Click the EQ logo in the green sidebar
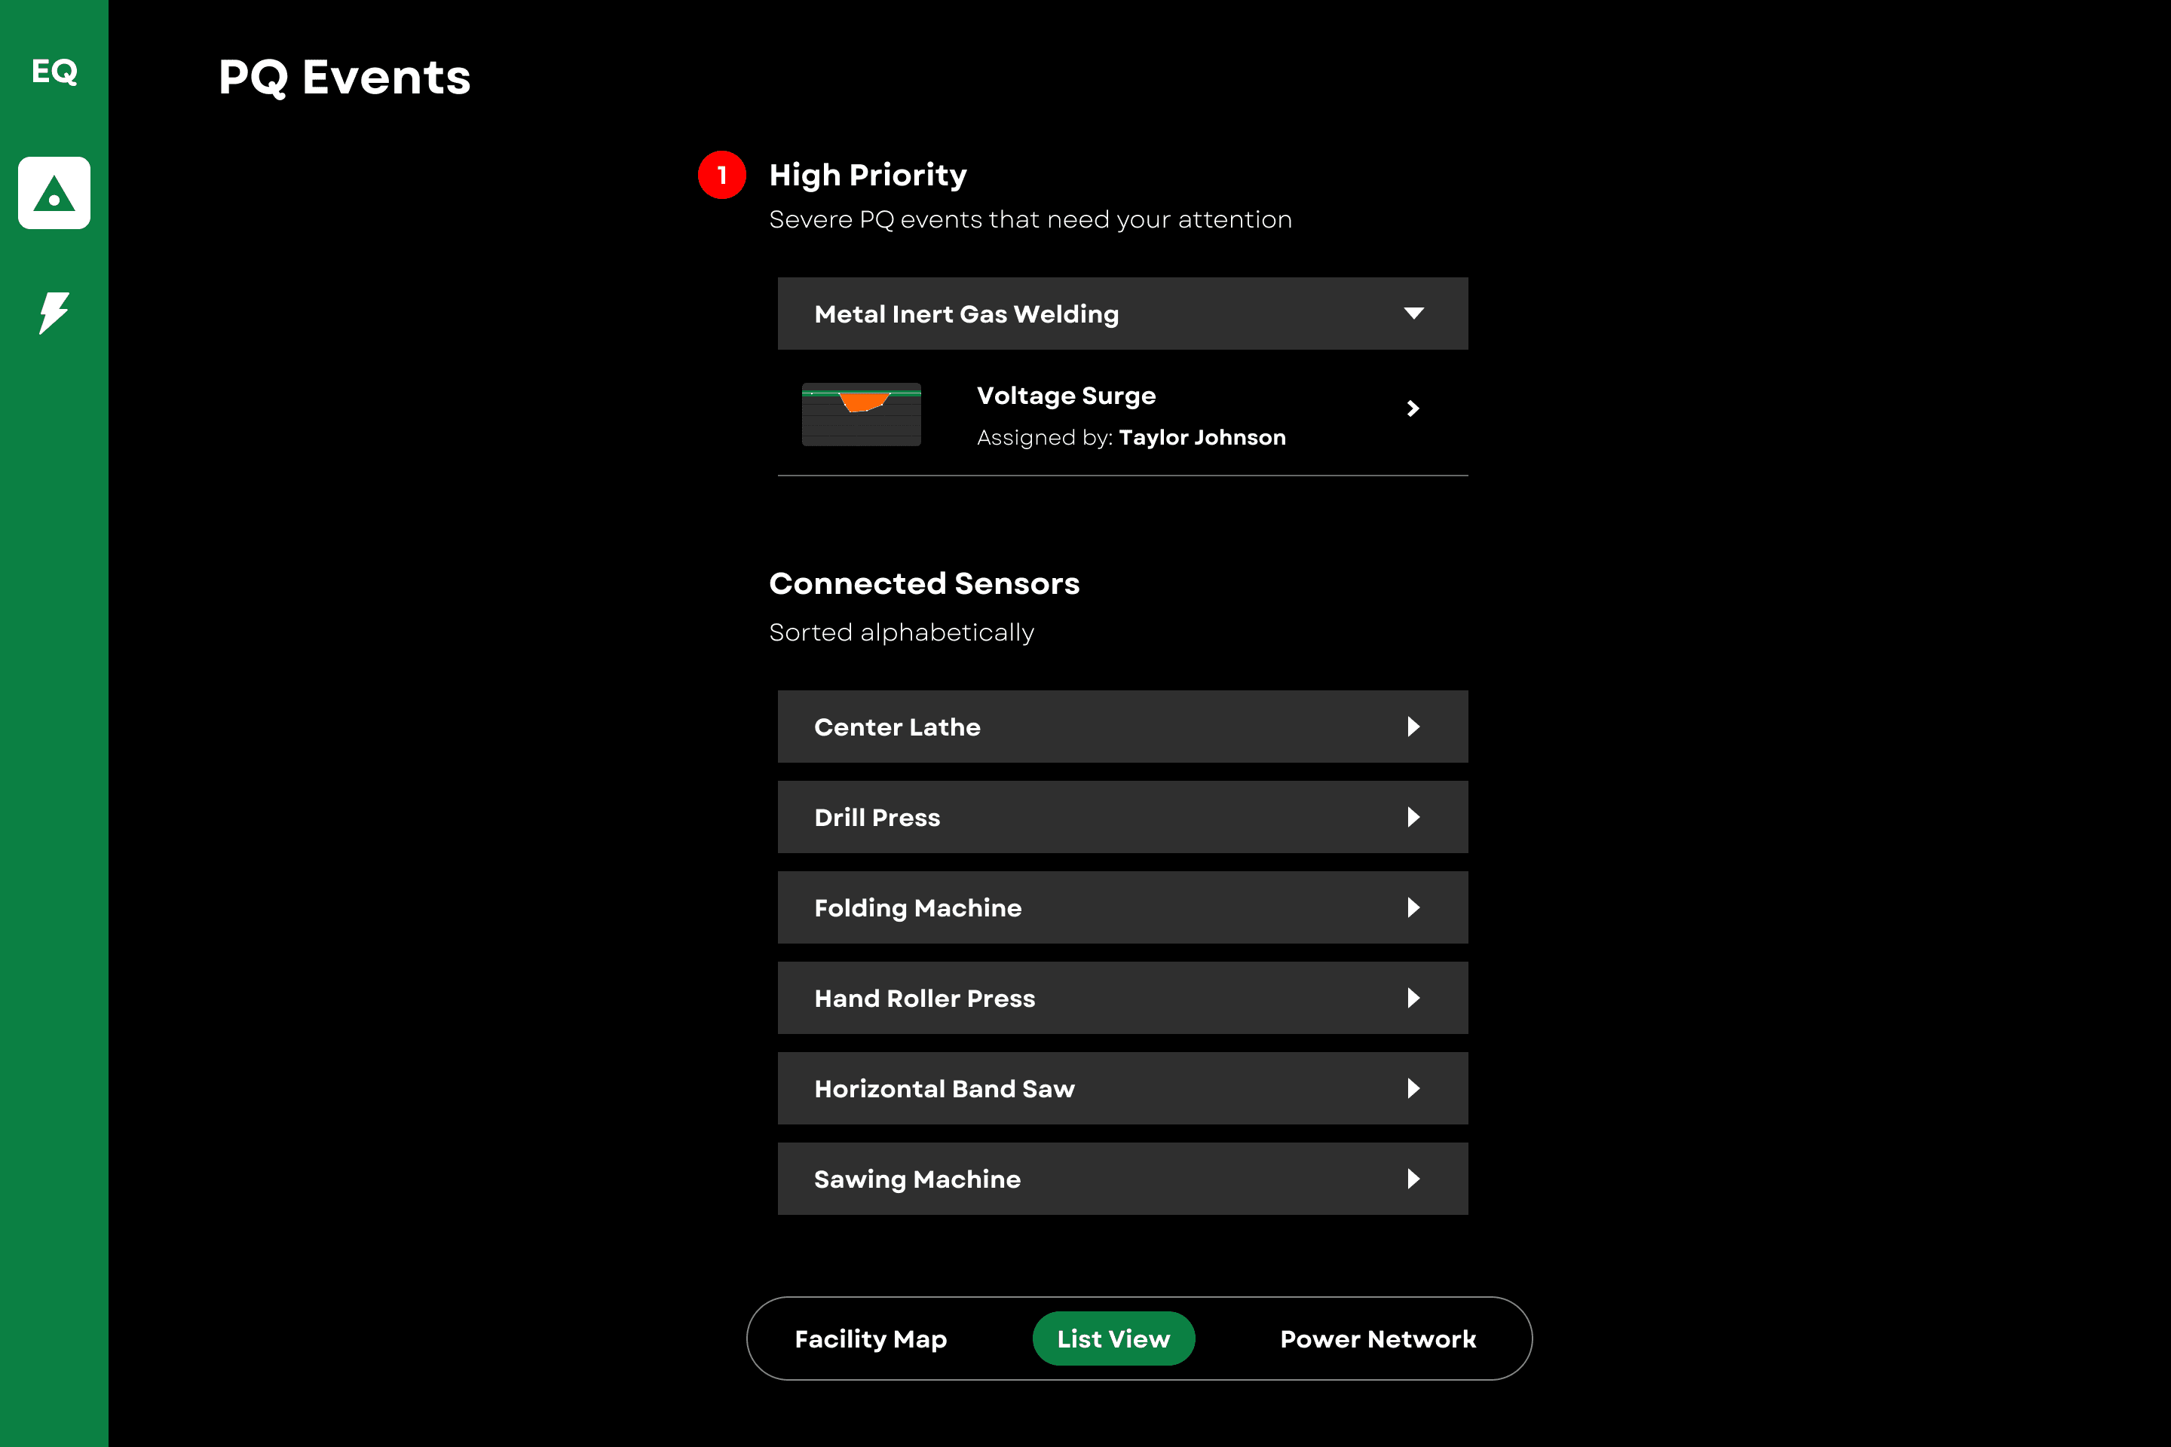2171x1447 pixels. (54, 72)
